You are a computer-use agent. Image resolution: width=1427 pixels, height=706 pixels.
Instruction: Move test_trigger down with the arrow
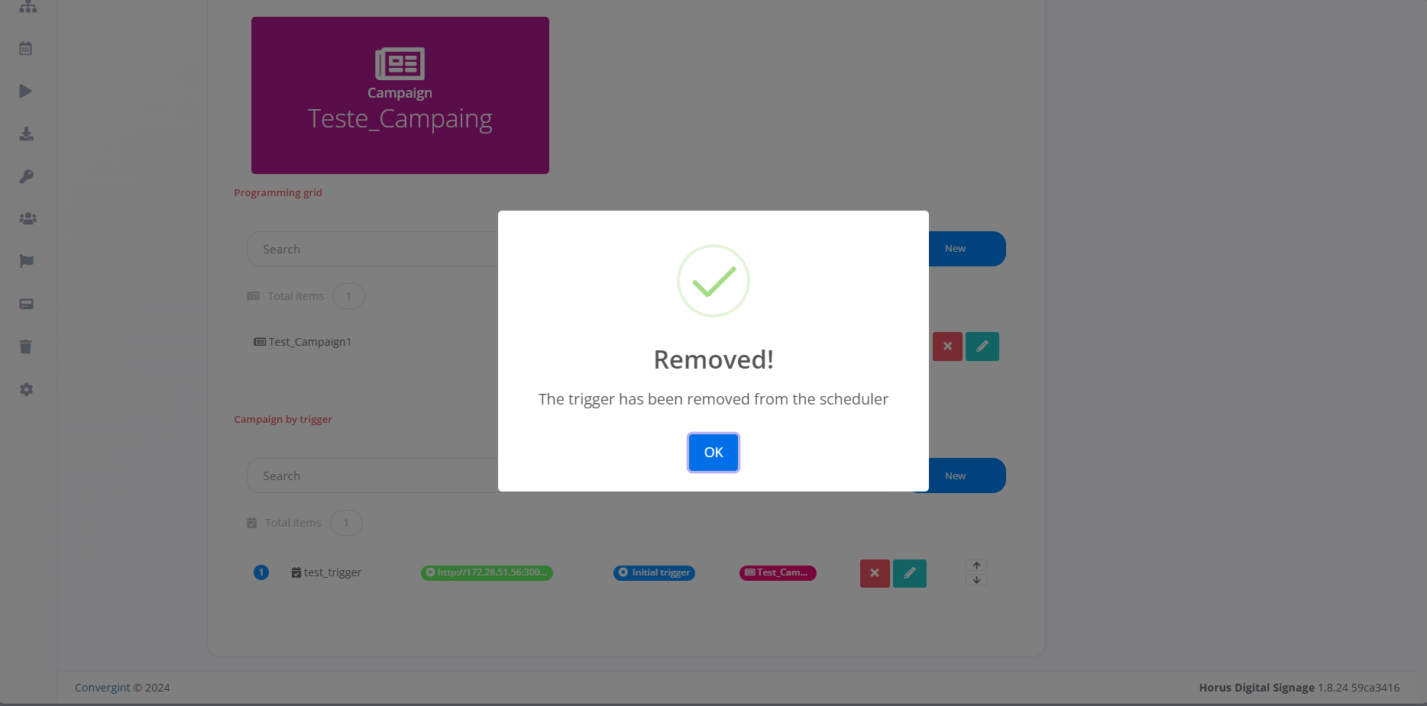click(976, 580)
